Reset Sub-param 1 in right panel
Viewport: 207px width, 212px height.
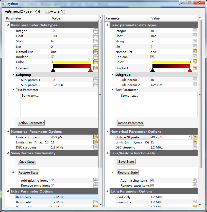pos(195,80)
